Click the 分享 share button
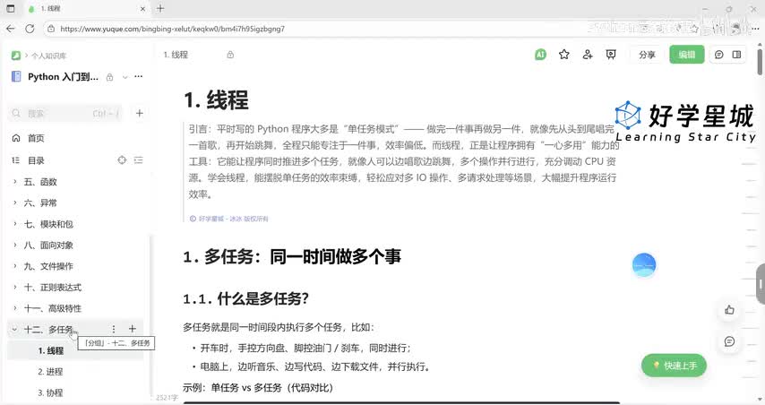 [647, 55]
